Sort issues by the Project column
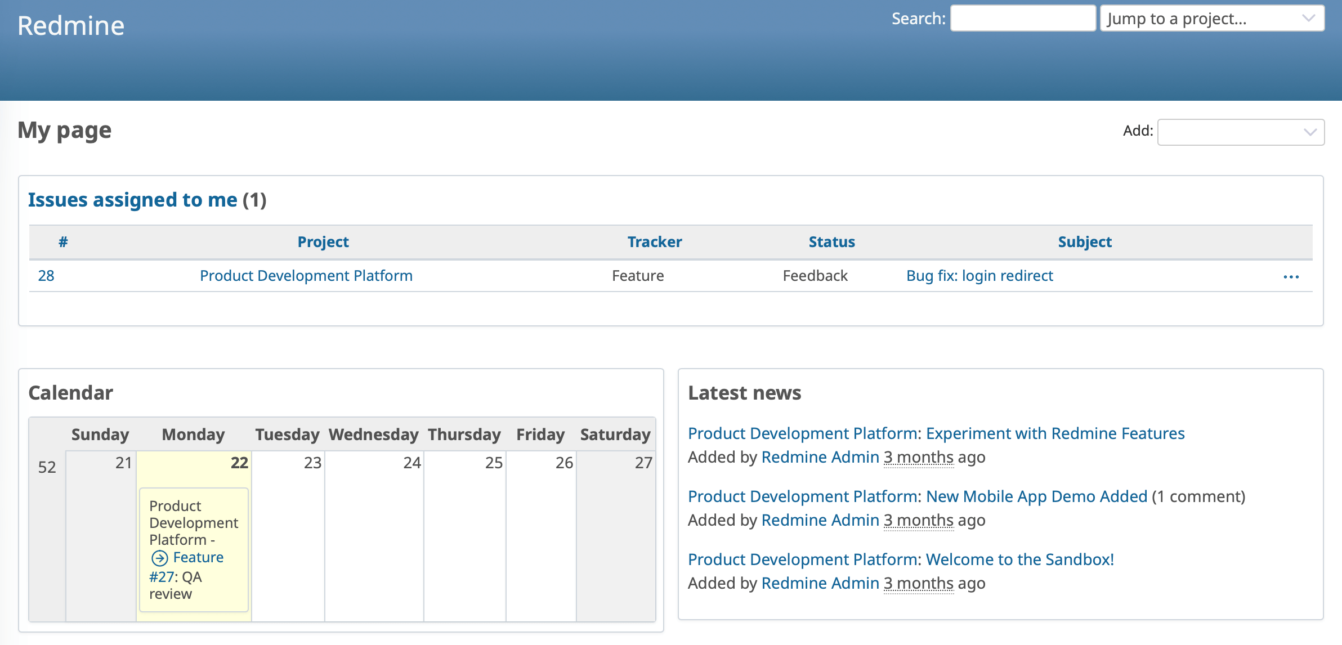This screenshot has height=645, width=1342. 323,242
